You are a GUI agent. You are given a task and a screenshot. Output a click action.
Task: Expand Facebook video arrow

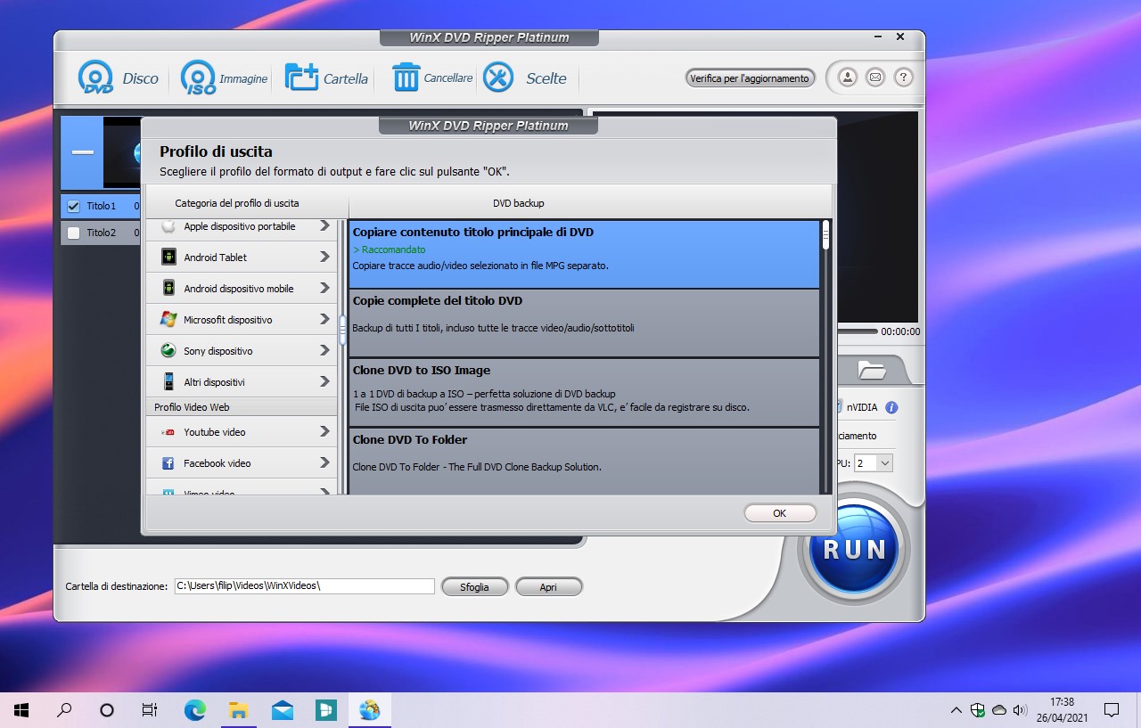(324, 462)
